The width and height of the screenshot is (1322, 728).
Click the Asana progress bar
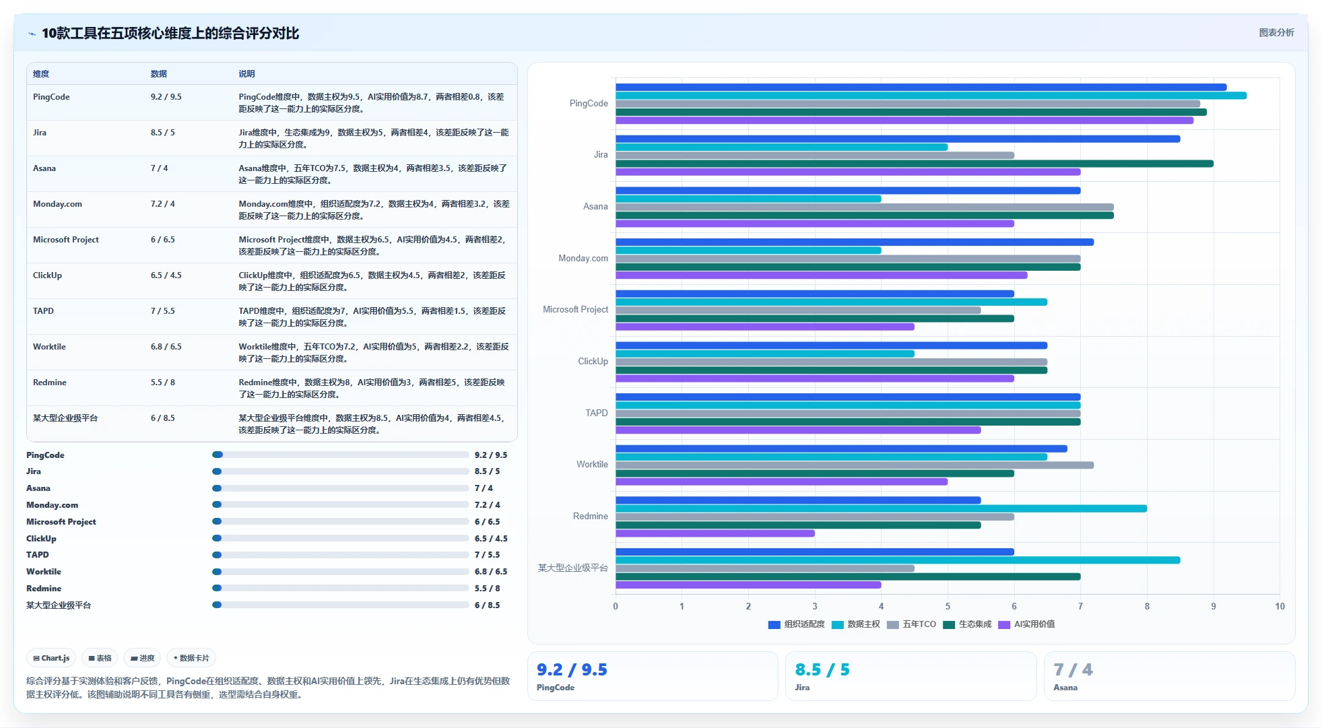coord(341,488)
